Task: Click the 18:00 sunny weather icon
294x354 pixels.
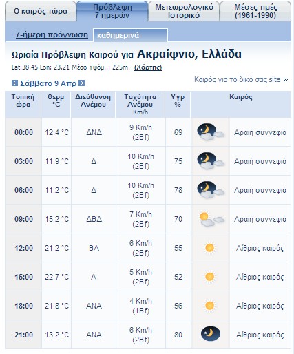Action: 209,306
